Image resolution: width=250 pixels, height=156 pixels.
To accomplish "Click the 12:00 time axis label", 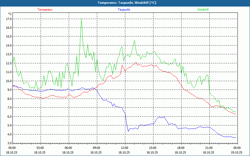I will 124,148.
